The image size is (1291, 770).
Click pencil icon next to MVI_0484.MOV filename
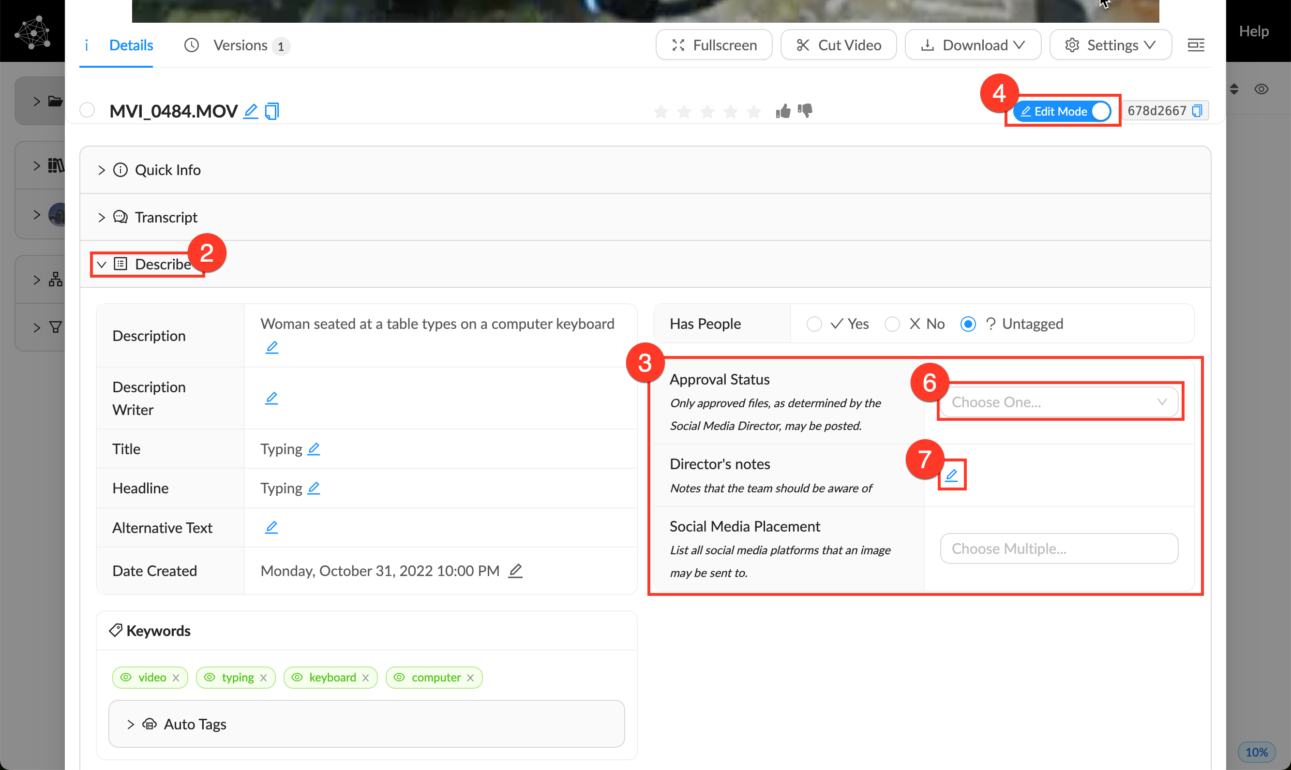[x=251, y=111]
